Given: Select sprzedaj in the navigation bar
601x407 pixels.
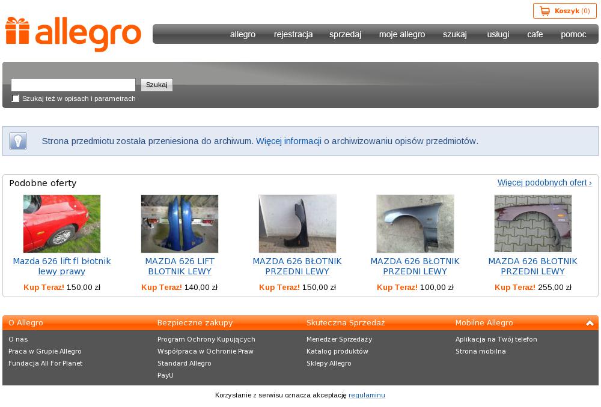Looking at the screenshot, I should click(x=346, y=34).
